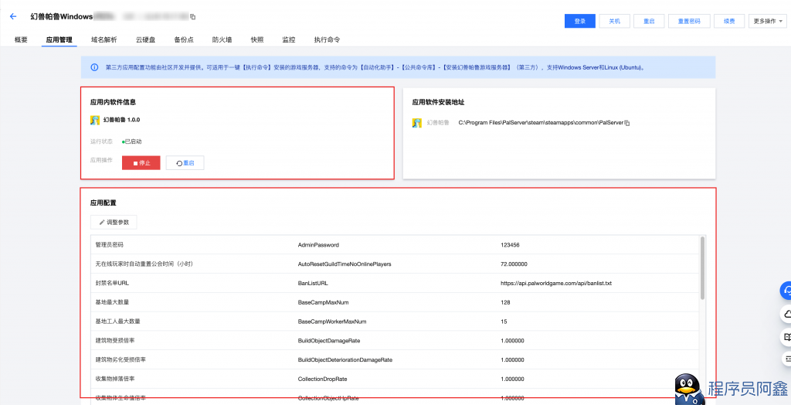
Task: Expand the 更多操作 dropdown
Action: point(767,21)
